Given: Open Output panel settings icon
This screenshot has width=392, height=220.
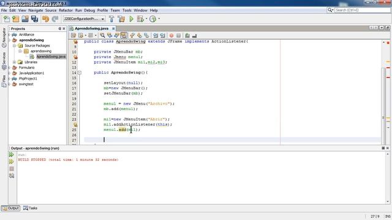Looking at the screenshot, I should pos(12,176).
